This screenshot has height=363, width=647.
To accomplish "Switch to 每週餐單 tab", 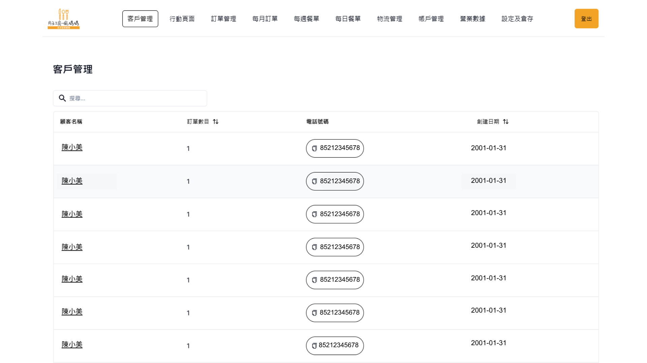I will [x=306, y=19].
